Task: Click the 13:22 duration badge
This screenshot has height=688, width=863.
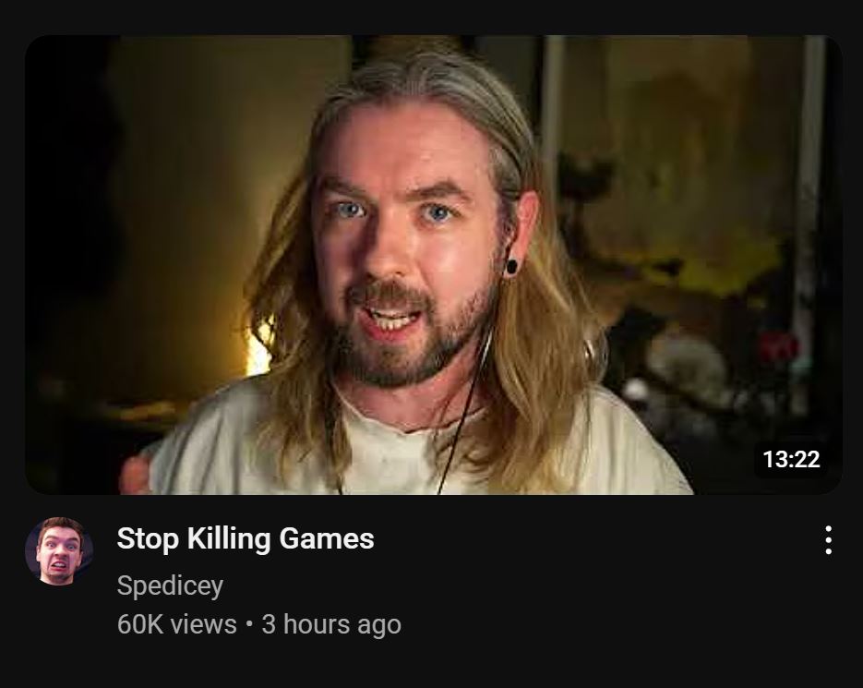Action: click(x=791, y=459)
